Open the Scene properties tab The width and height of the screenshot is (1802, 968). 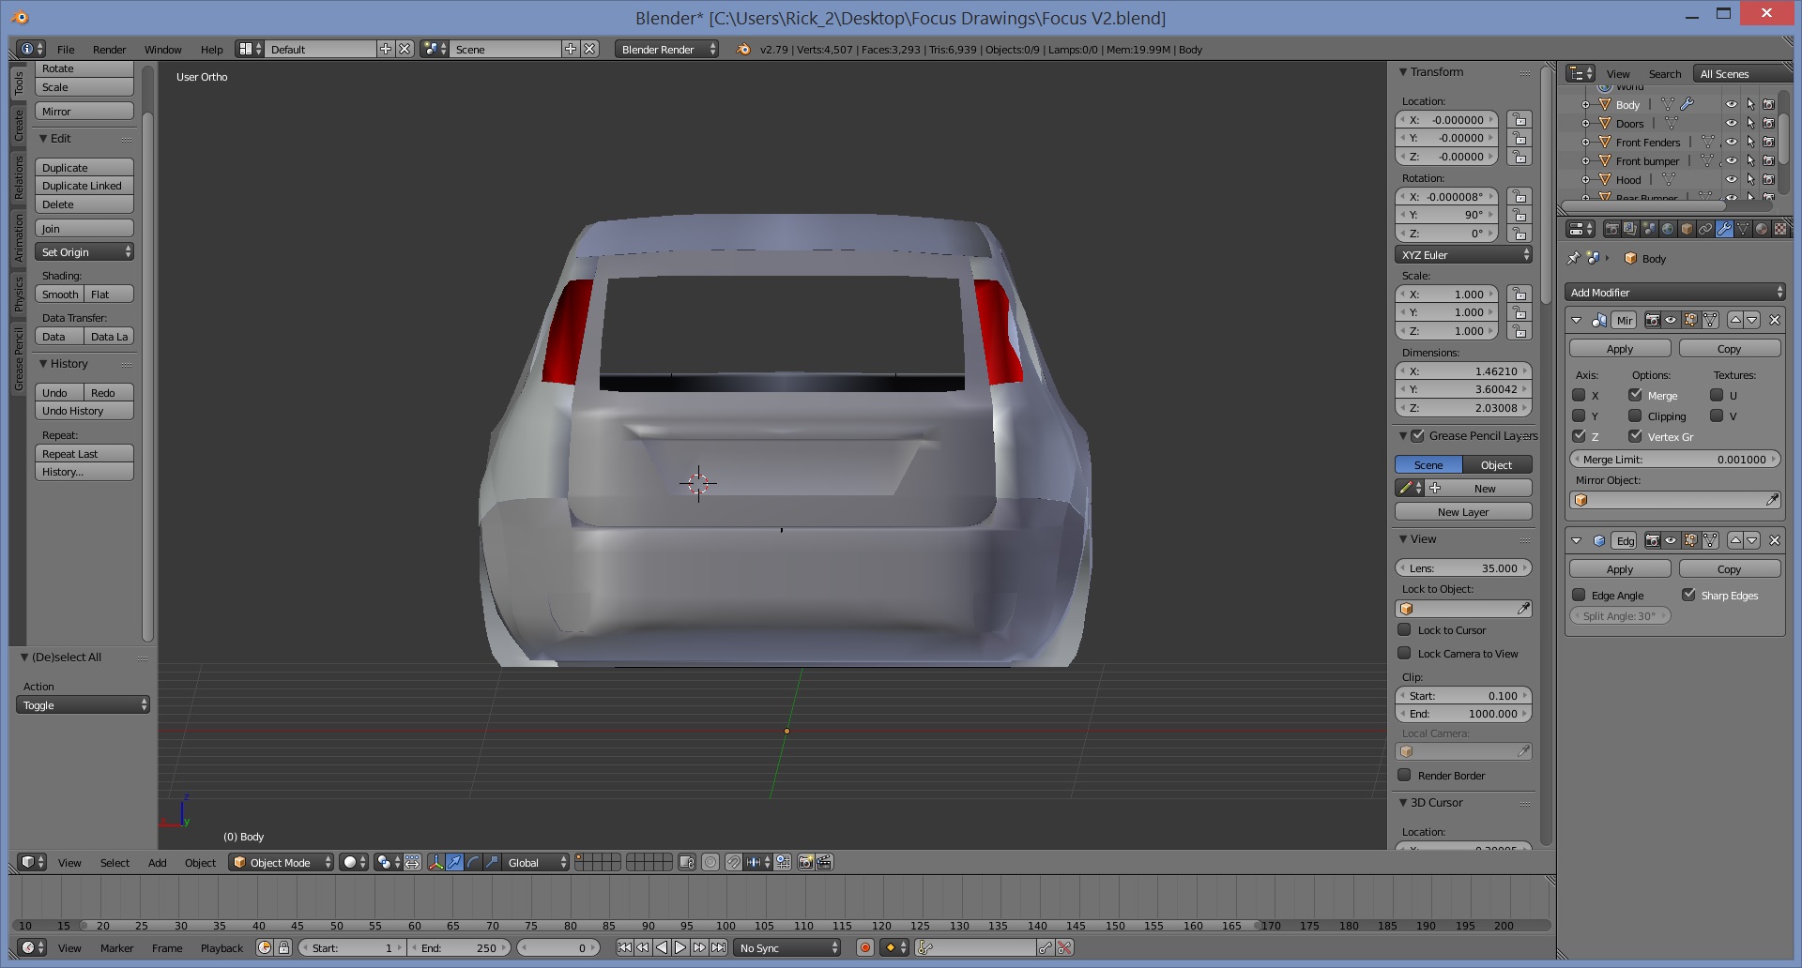tap(1649, 229)
